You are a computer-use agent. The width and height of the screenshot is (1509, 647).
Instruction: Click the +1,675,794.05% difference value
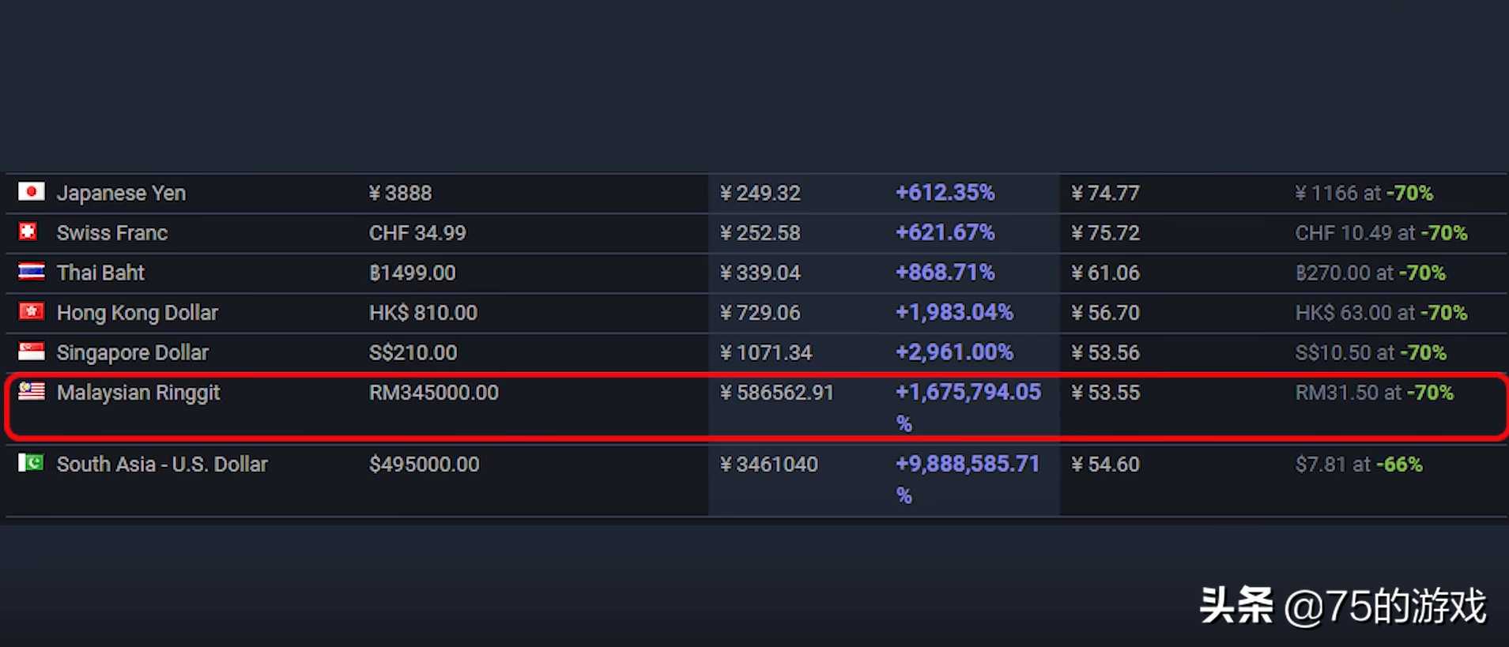pyautogui.click(x=968, y=393)
